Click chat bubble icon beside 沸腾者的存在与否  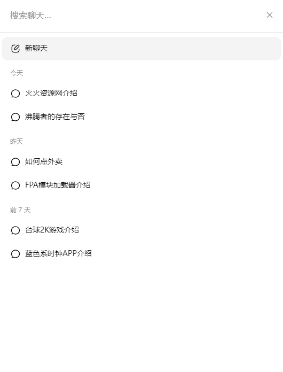tap(15, 117)
